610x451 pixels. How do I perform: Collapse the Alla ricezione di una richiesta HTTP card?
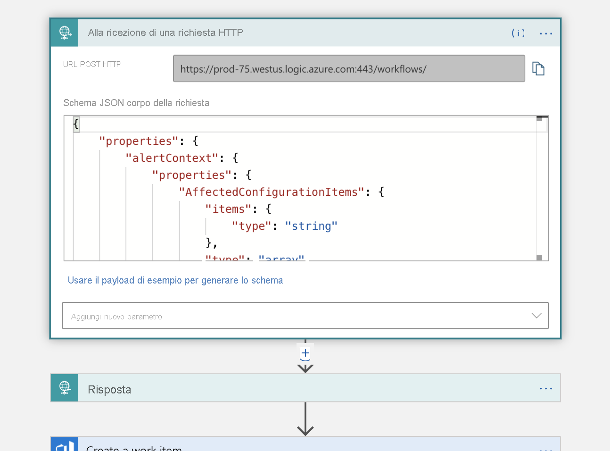pyautogui.click(x=165, y=33)
